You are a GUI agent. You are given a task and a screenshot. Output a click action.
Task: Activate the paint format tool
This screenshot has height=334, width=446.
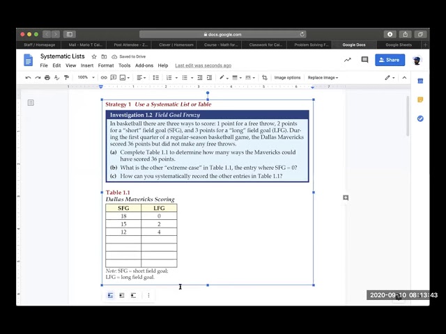coord(67,77)
